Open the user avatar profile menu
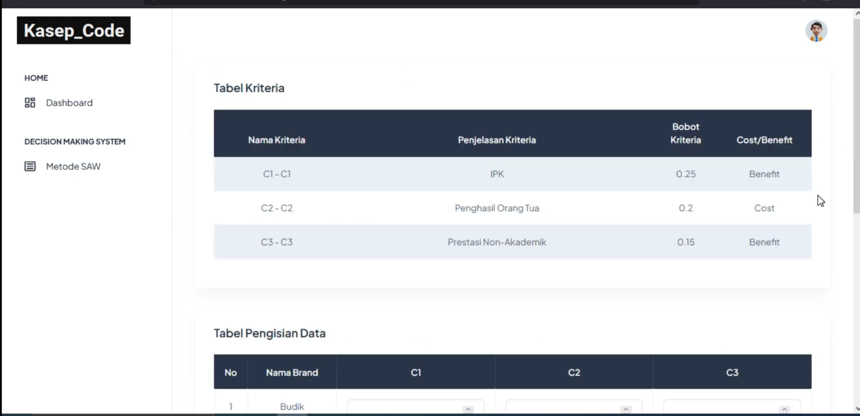The width and height of the screenshot is (860, 416). coord(816,31)
